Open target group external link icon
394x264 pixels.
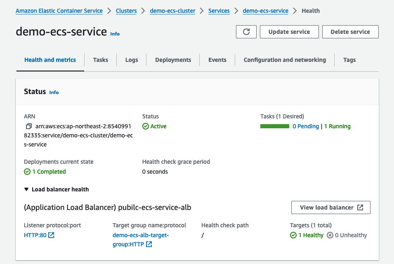coord(149,244)
